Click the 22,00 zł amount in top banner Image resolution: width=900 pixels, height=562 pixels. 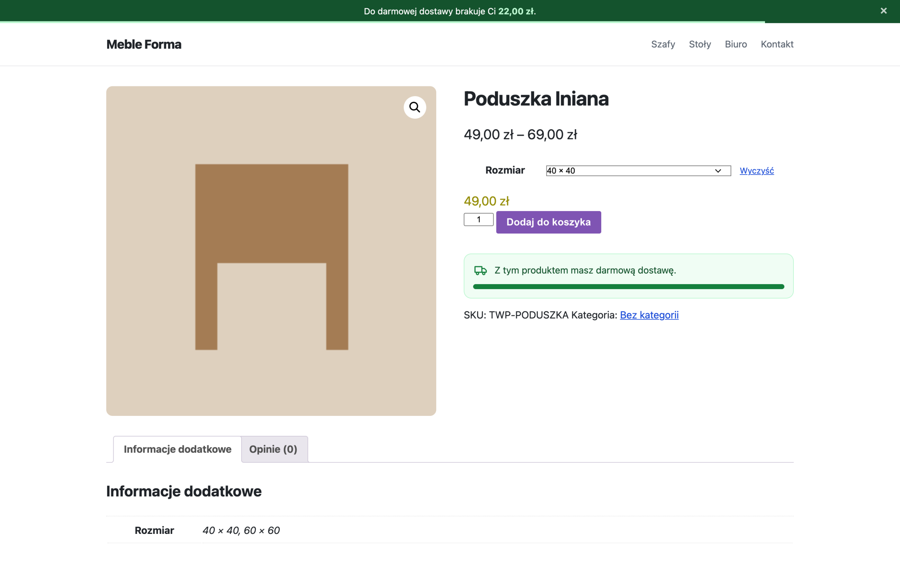[x=516, y=11]
